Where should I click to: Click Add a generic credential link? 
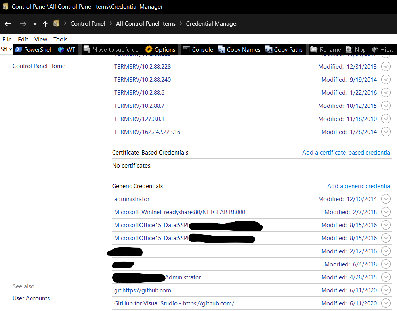[359, 186]
